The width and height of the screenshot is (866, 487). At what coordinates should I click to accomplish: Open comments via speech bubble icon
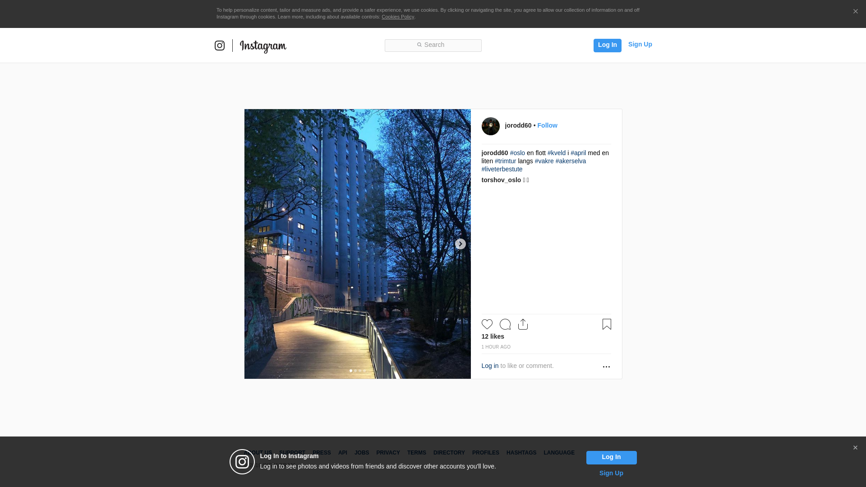505,324
